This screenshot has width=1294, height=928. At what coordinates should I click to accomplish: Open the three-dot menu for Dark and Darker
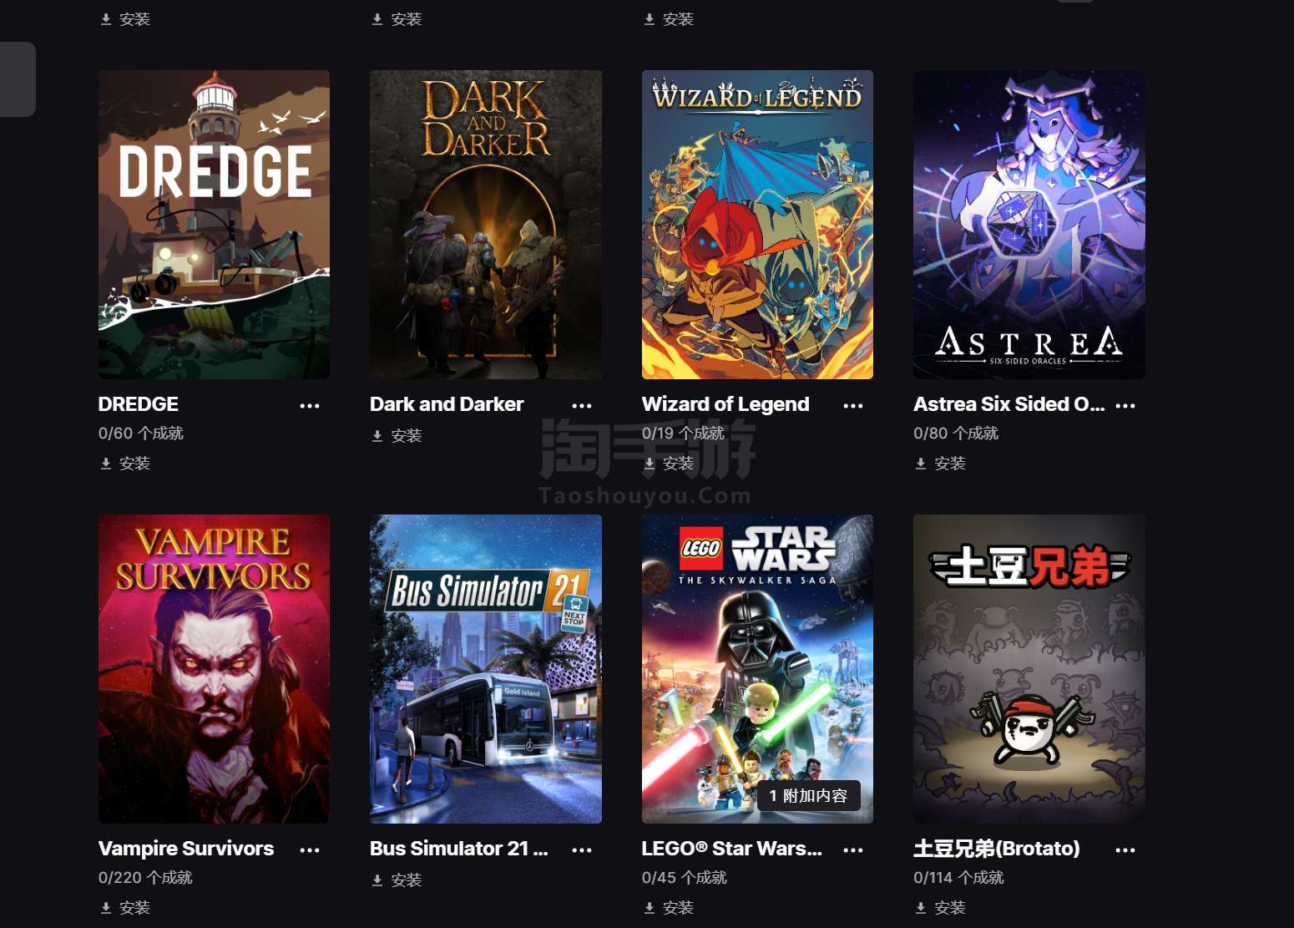coord(582,406)
